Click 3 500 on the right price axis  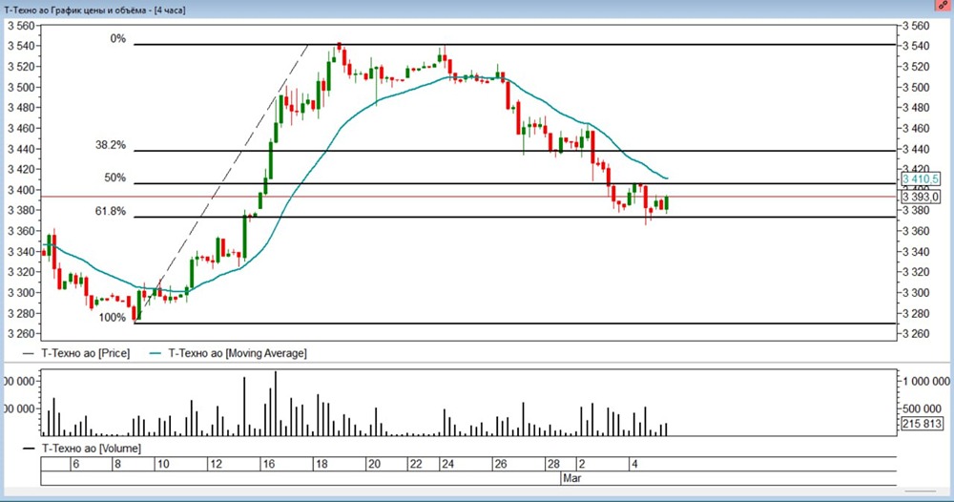pos(916,87)
